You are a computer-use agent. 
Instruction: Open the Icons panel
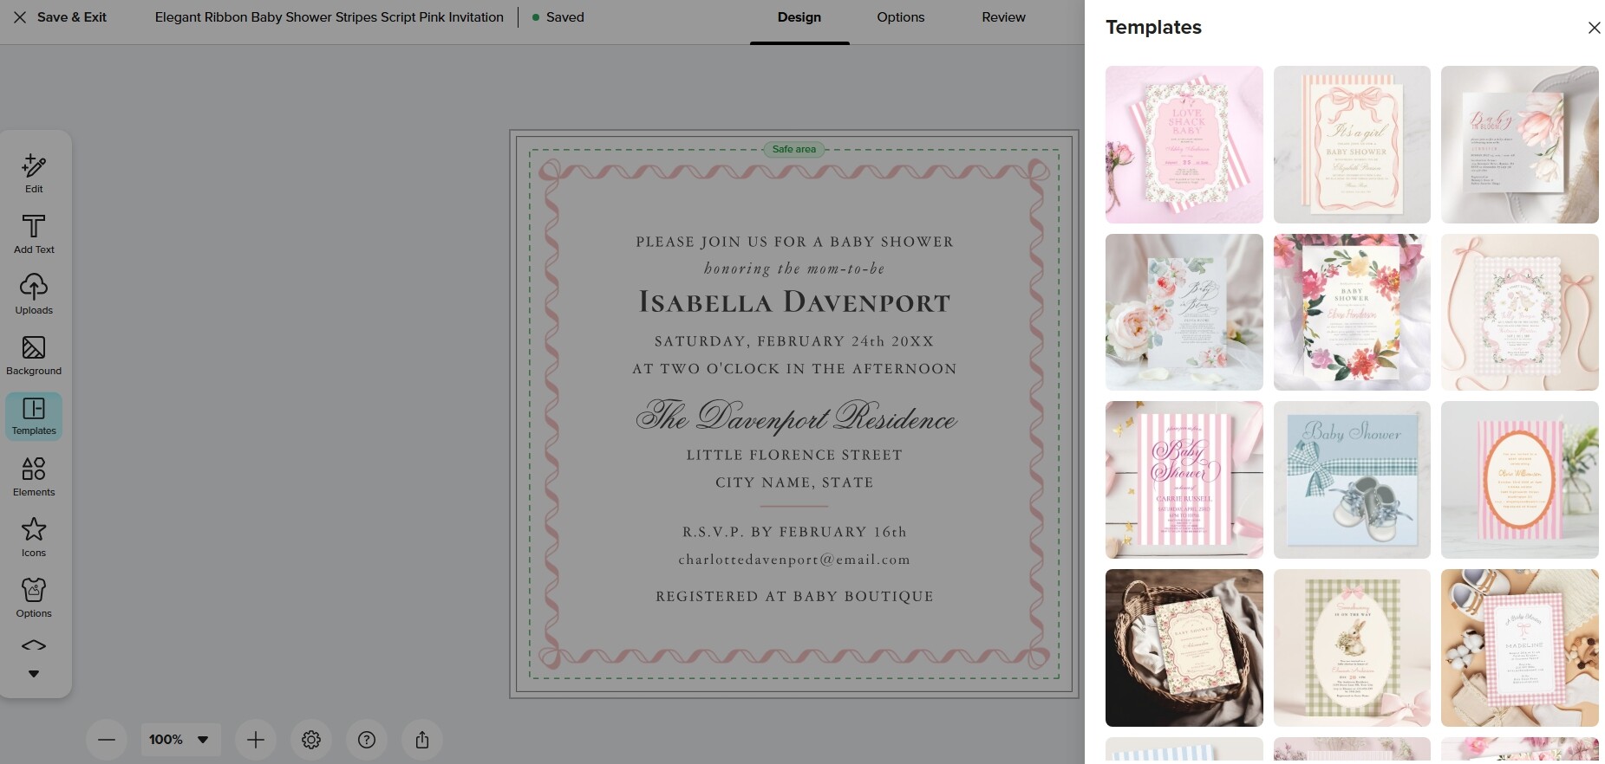[x=34, y=537]
